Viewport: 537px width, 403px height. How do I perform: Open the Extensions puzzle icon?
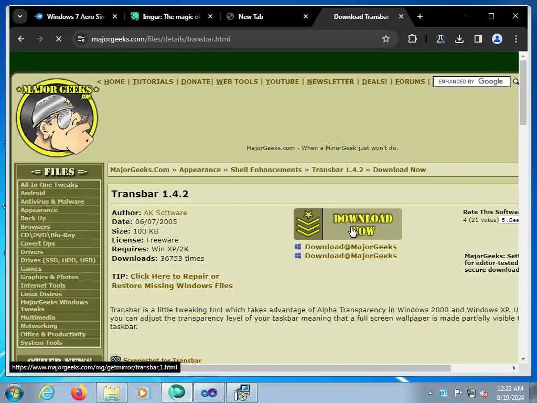tap(412, 39)
